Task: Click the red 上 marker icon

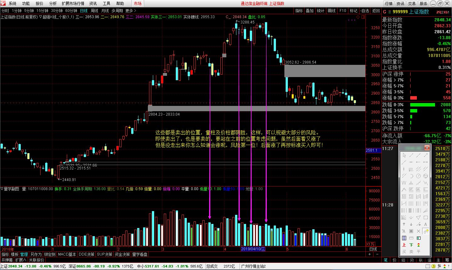Action: point(404,245)
